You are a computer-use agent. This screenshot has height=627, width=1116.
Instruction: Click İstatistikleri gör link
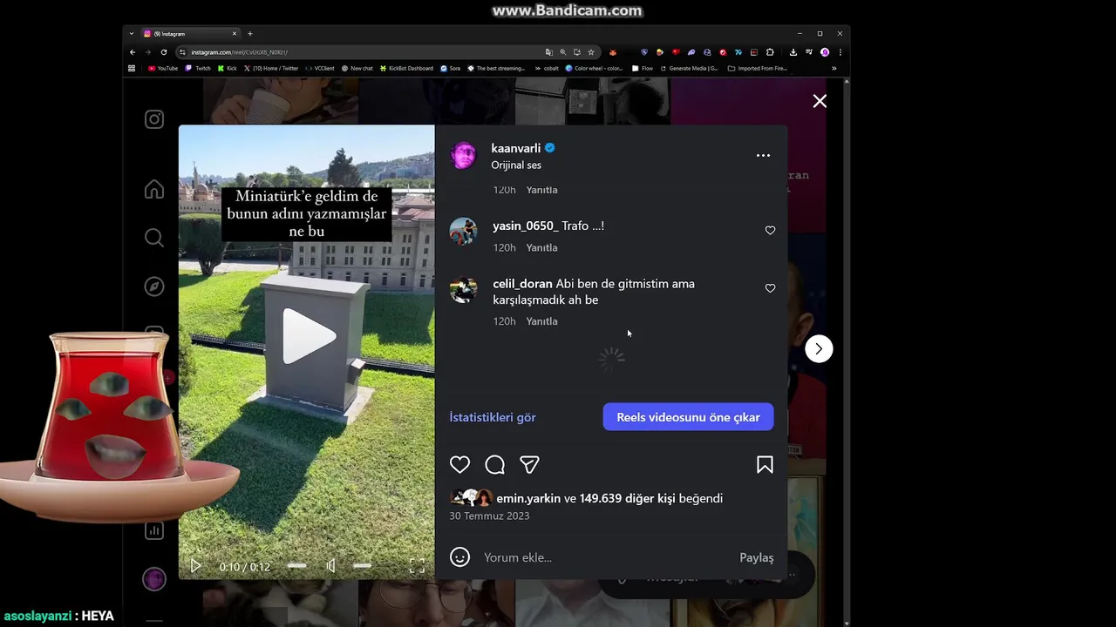tap(493, 417)
